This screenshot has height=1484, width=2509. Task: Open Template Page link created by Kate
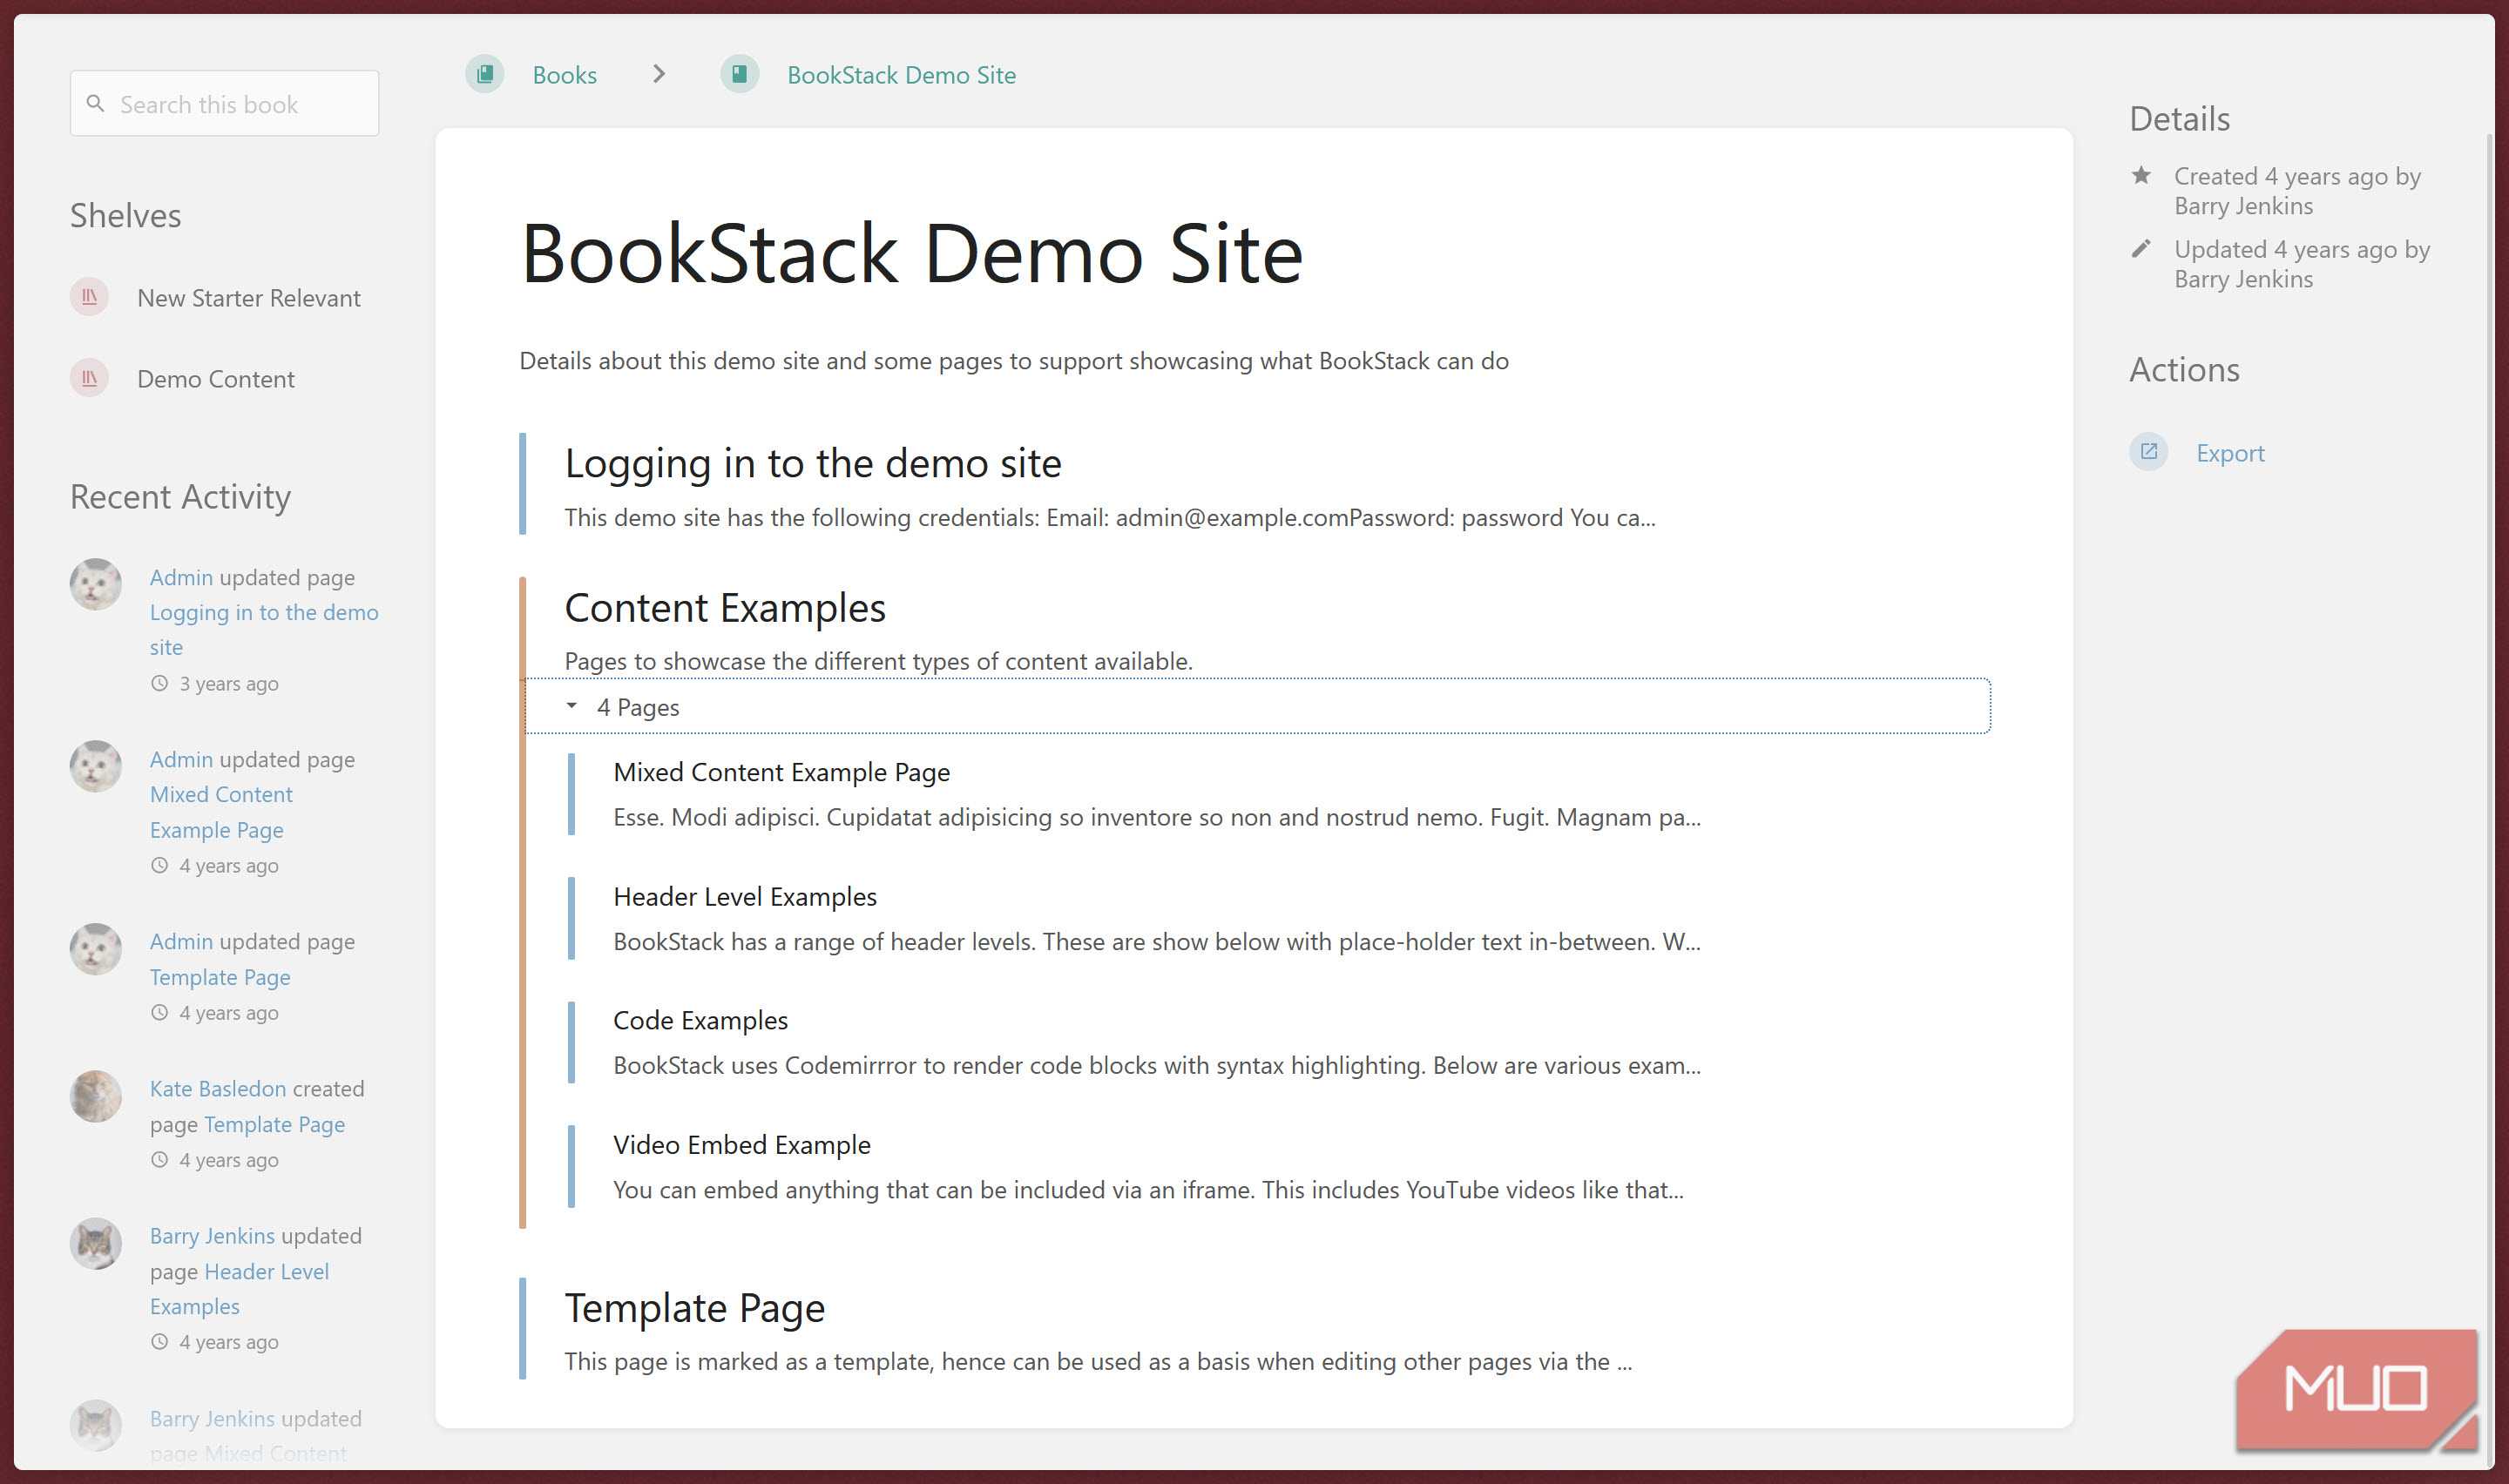[x=274, y=1124]
